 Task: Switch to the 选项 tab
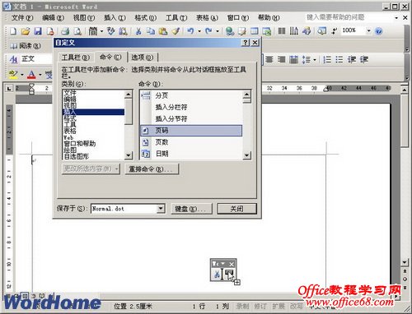(142, 58)
